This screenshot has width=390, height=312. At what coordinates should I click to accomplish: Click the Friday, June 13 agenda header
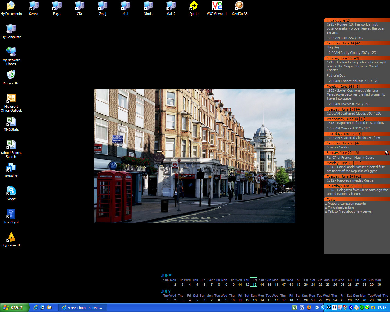point(338,20)
